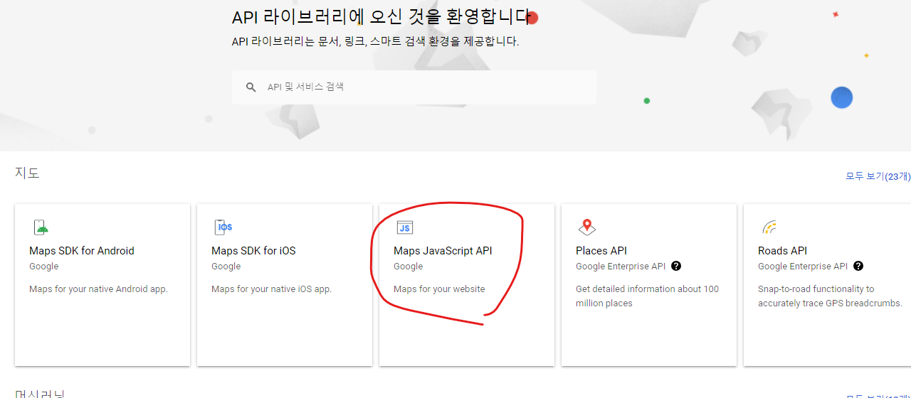The width and height of the screenshot is (911, 398).
Task: Click 'Maps for your website' description
Action: [x=439, y=289]
